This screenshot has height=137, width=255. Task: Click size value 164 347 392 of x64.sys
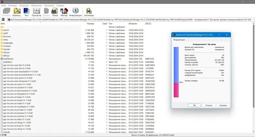point(89,55)
